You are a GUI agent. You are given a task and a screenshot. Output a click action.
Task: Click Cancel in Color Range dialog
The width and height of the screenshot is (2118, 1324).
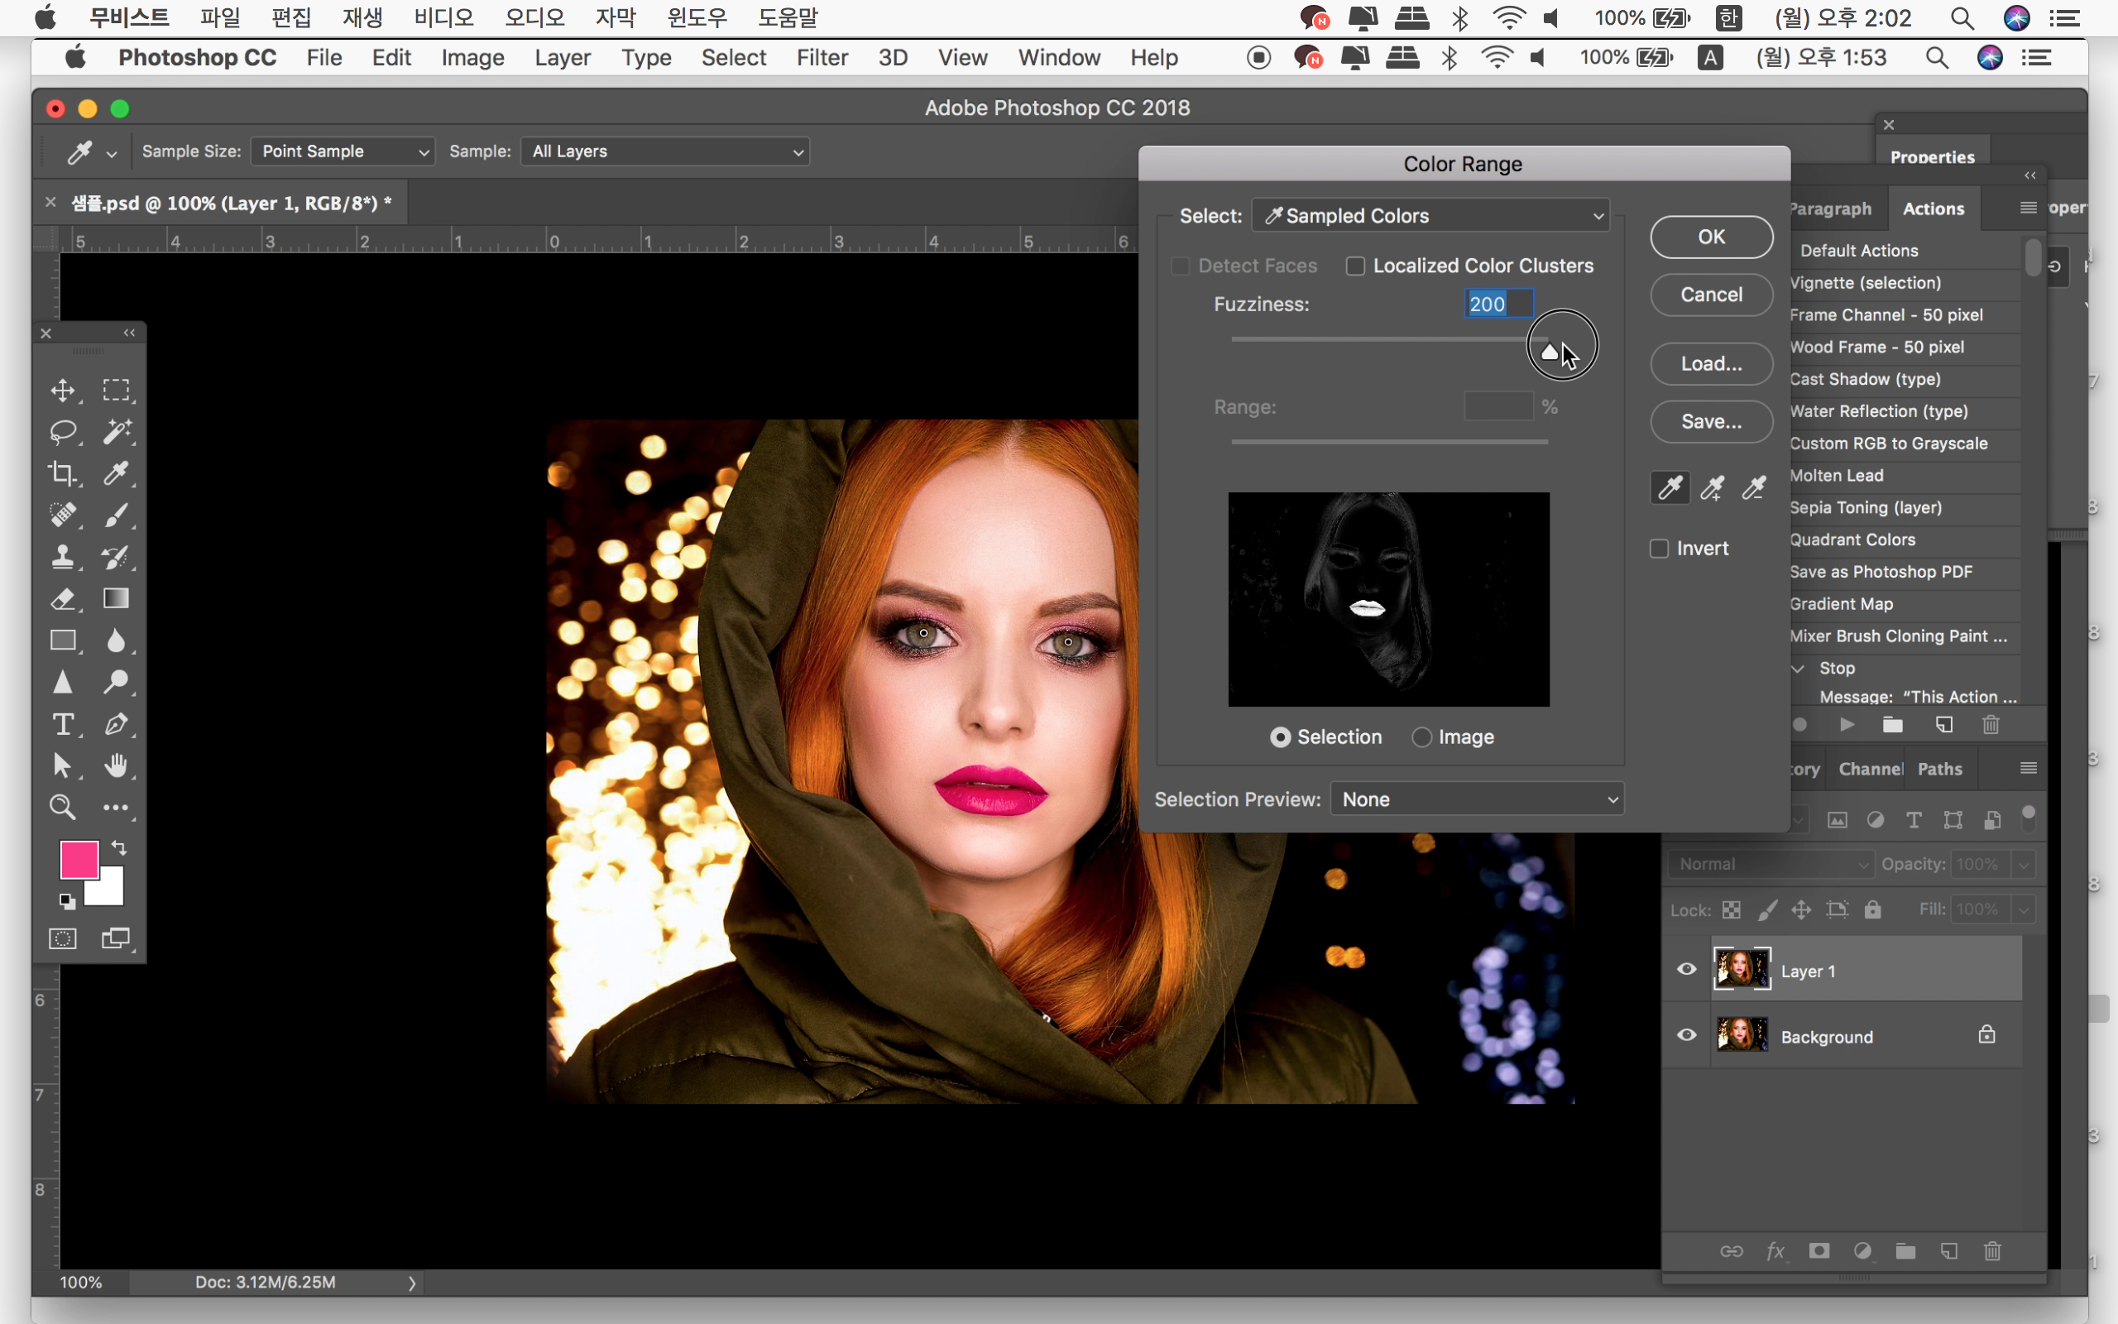point(1712,295)
